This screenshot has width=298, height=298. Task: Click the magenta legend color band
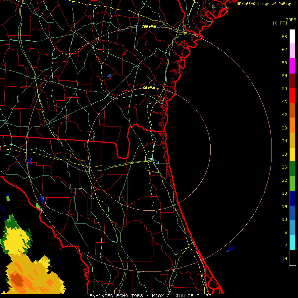(292, 66)
